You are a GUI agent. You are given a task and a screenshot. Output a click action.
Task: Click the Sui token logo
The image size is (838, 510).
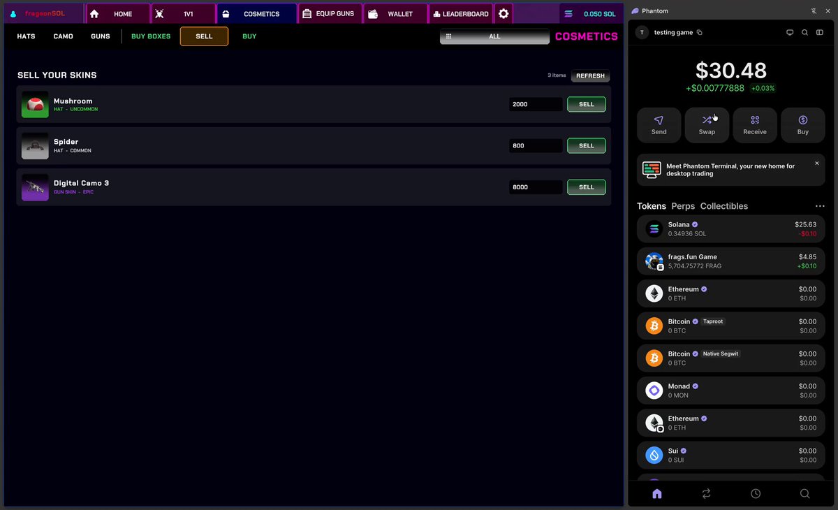point(654,455)
